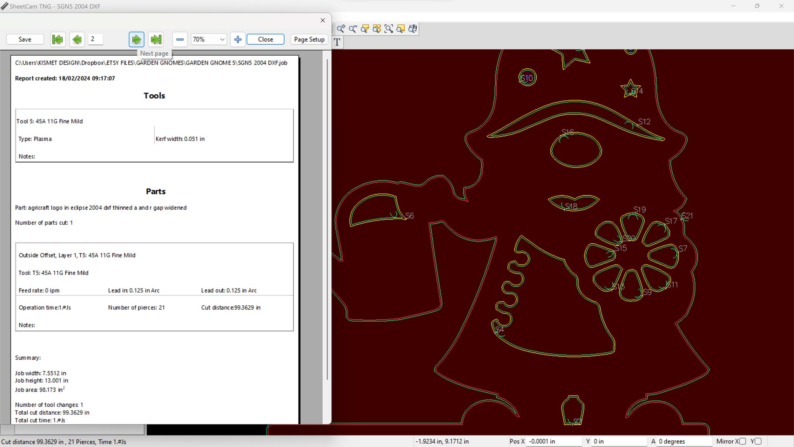Click the zoom in magnifier icon
This screenshot has width=794, height=447.
(x=341, y=29)
